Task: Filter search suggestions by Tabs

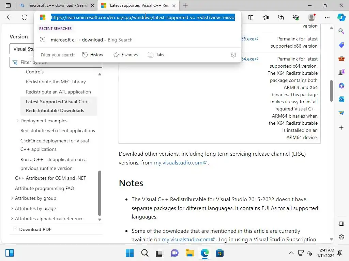Action: click(x=156, y=55)
